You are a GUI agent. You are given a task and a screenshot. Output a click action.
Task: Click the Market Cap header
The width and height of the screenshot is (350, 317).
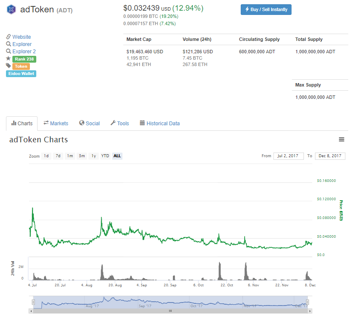[139, 39]
